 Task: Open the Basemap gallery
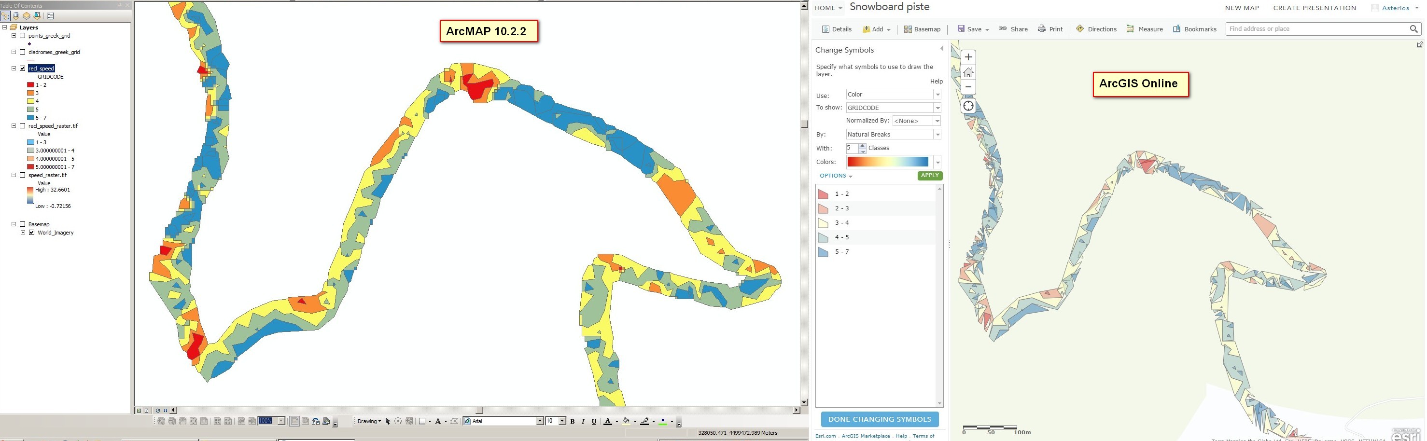922,29
